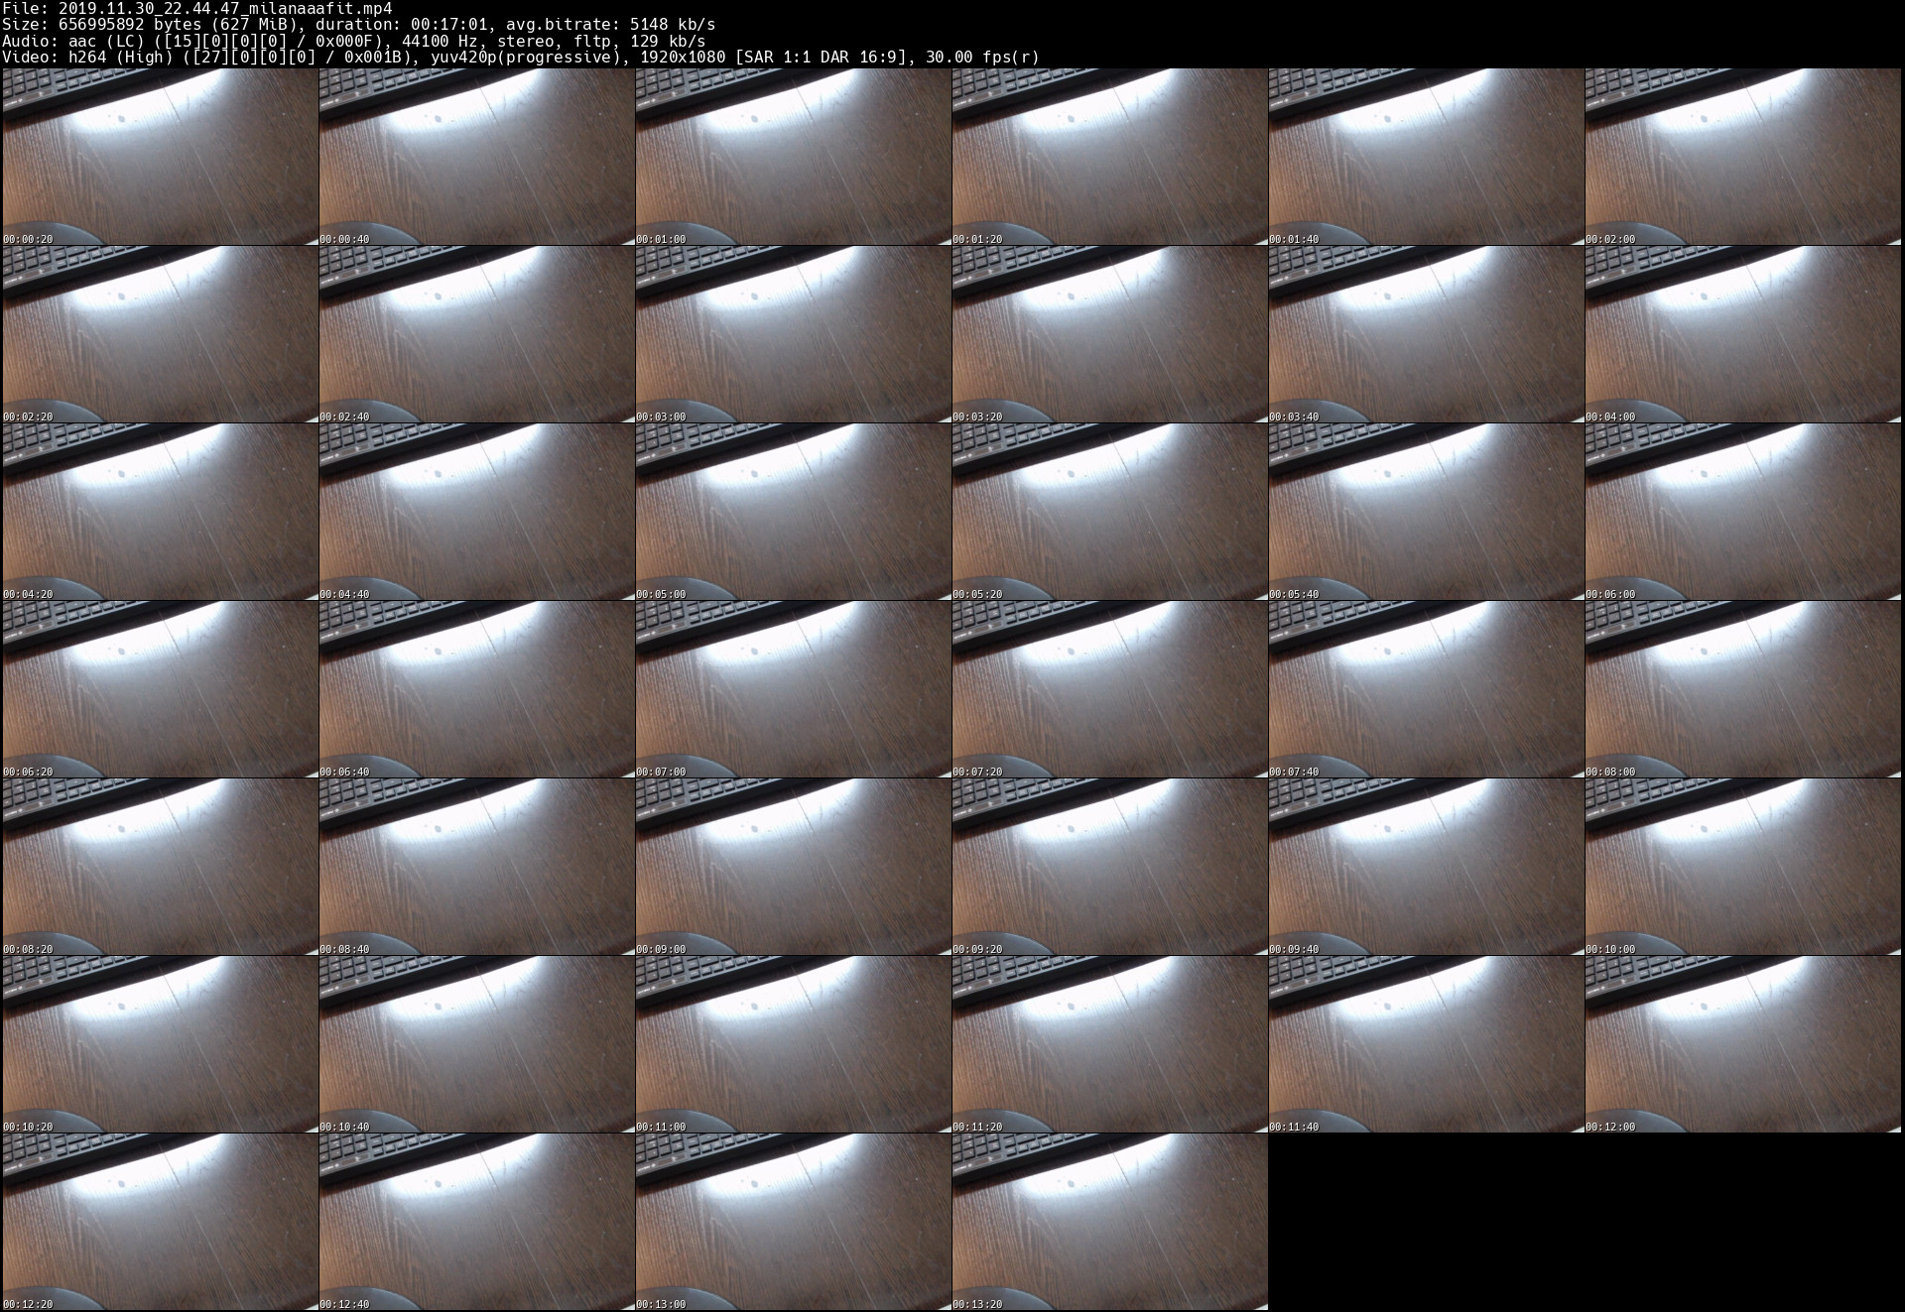Screen dimensions: 1905x1312
Task: View the 00:03:20 thumbnail
Action: [x=1109, y=334]
